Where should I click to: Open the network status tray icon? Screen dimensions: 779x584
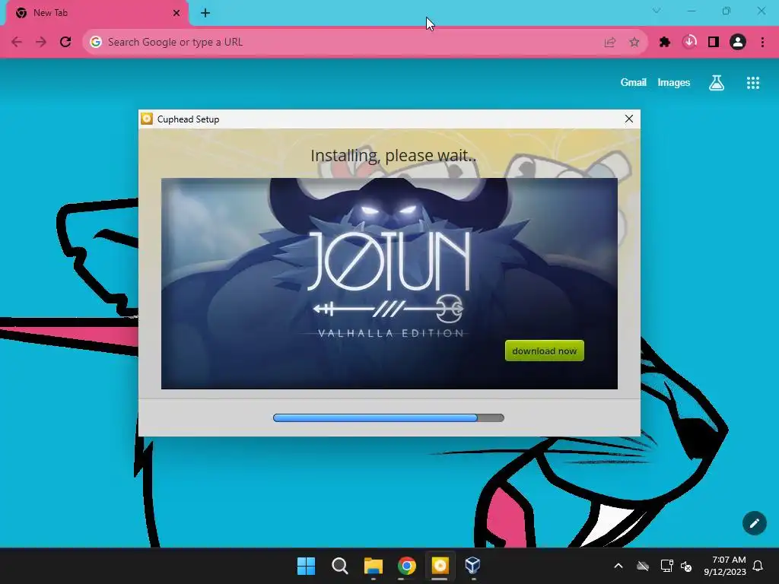[666, 566]
